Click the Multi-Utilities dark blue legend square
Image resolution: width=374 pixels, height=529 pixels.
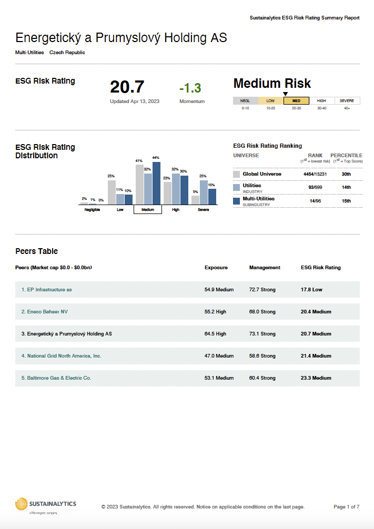click(x=237, y=200)
